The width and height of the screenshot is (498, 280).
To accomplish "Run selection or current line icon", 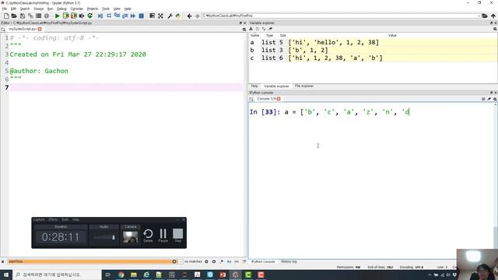I will point(82,16).
